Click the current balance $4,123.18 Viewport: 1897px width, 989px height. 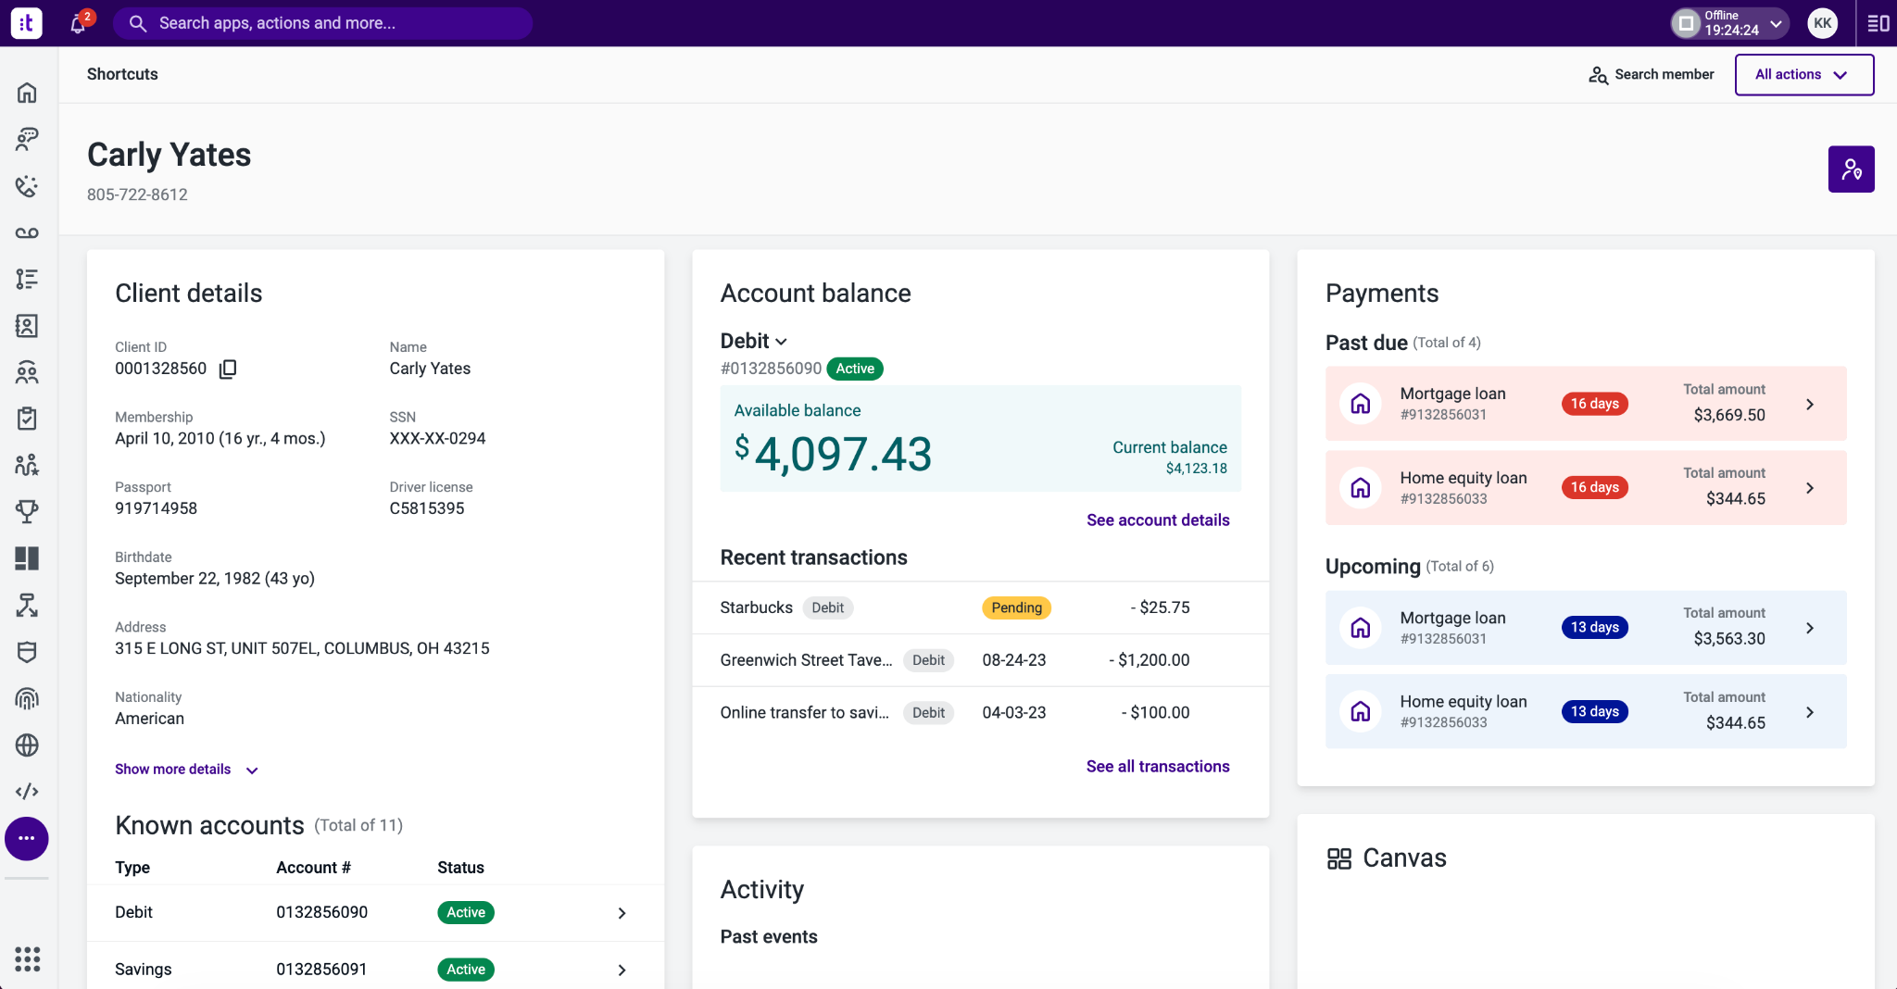point(1196,469)
